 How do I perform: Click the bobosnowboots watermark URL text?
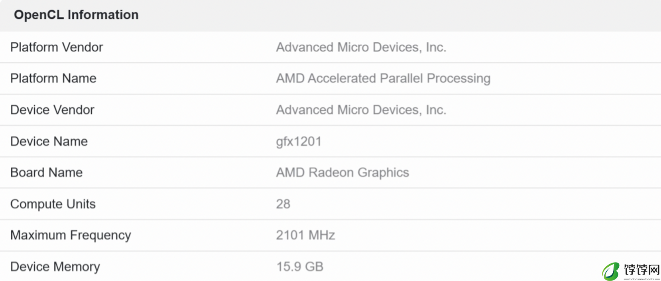tap(641, 279)
